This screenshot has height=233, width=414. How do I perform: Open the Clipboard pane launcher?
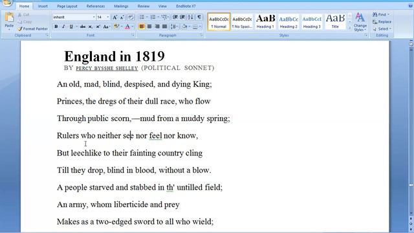click(x=47, y=35)
